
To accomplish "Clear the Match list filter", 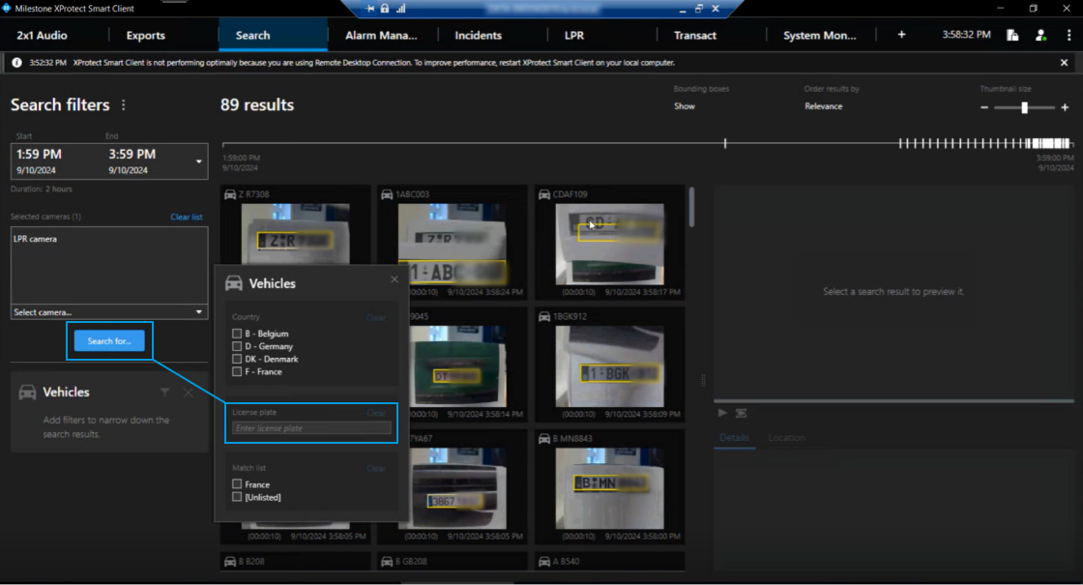I will (376, 469).
